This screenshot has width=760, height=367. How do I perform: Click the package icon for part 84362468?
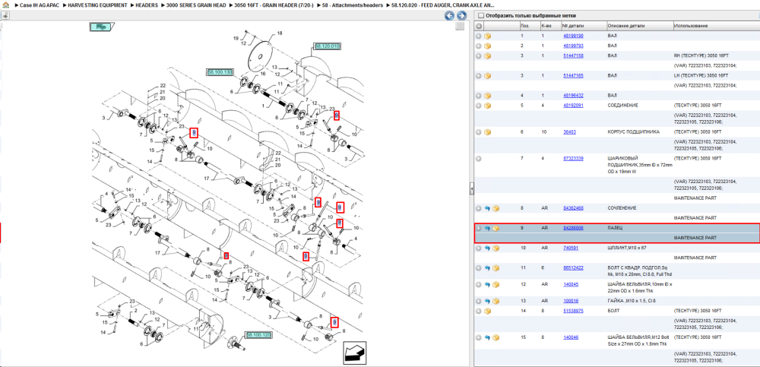click(x=496, y=208)
